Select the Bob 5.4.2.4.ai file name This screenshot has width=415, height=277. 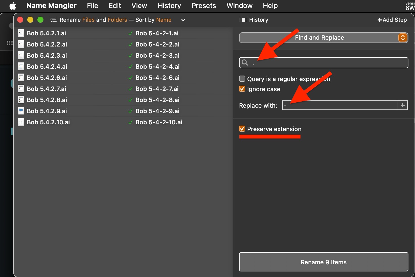pyautogui.click(x=47, y=66)
